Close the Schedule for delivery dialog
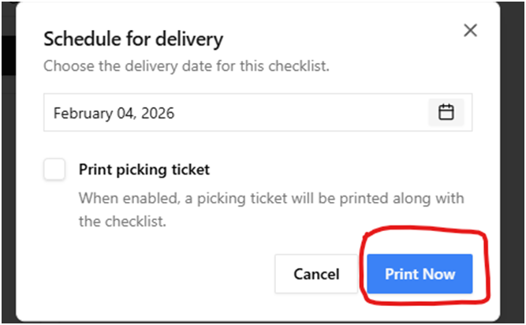Screen dimensions: 526x325 pos(470,31)
